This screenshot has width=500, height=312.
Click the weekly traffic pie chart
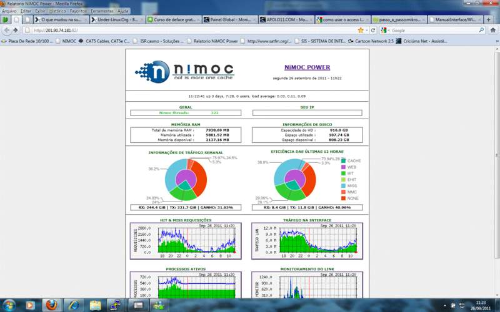186,180
